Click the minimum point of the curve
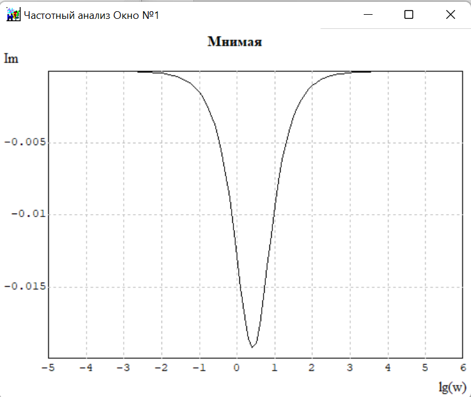The height and width of the screenshot is (397, 471). click(252, 347)
